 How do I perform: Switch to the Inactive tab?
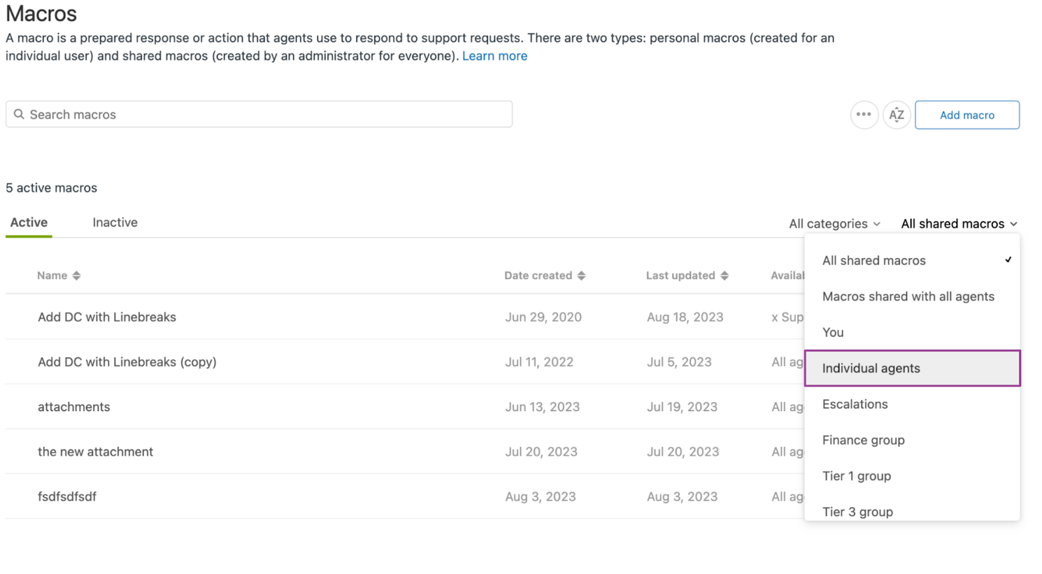115,223
